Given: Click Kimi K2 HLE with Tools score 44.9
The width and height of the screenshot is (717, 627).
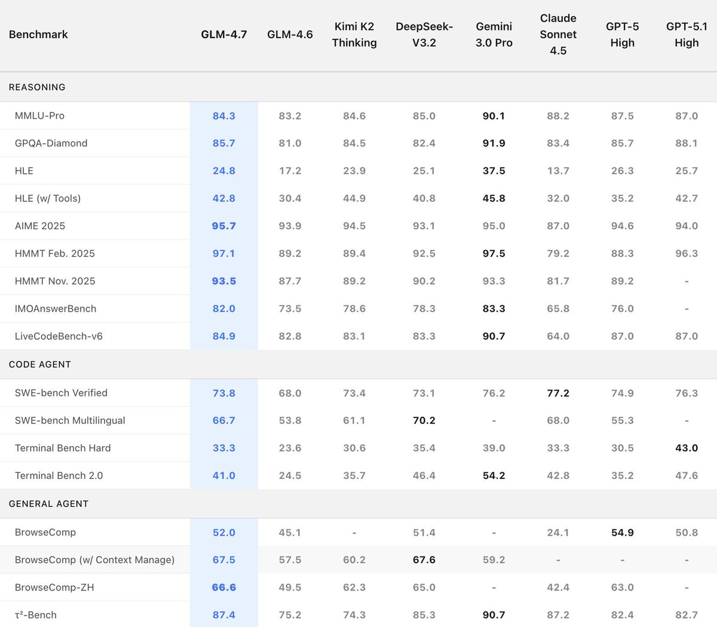Looking at the screenshot, I should (x=354, y=198).
